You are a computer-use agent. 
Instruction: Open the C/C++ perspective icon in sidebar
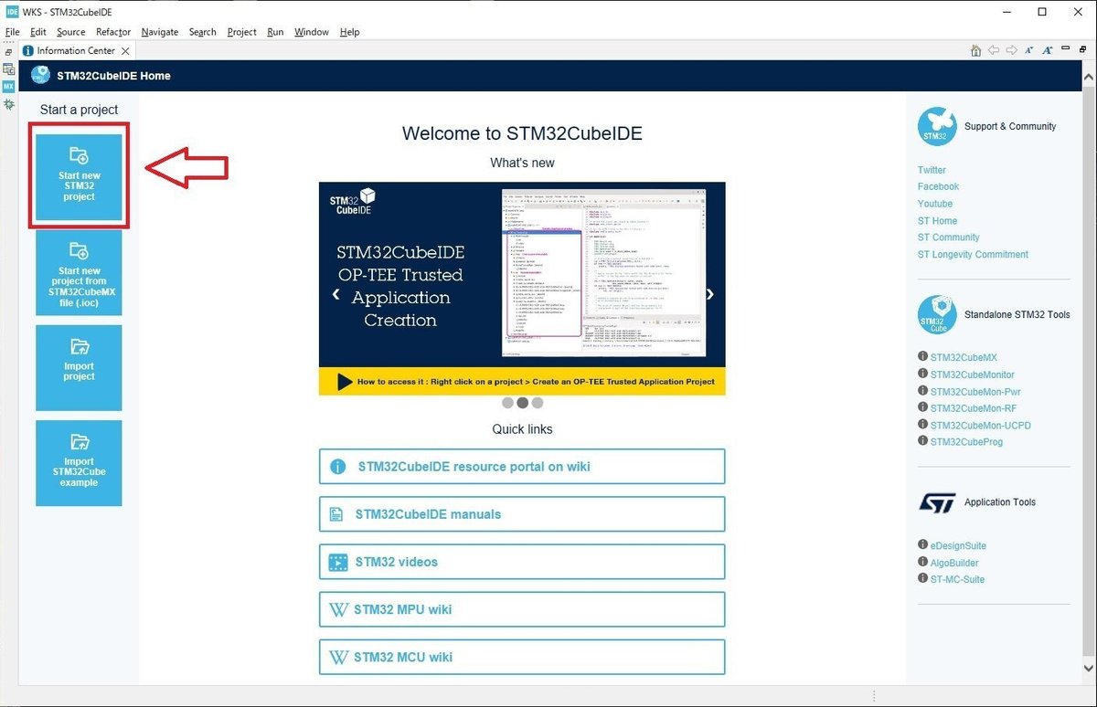(8, 69)
